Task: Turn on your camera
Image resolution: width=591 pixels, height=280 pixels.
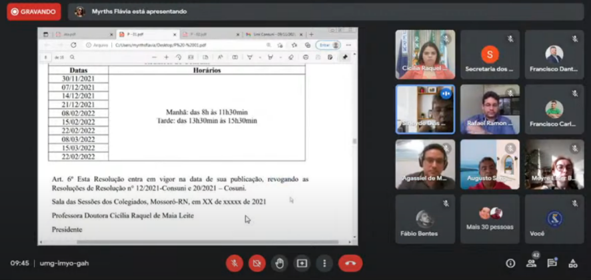Action: pyautogui.click(x=257, y=263)
